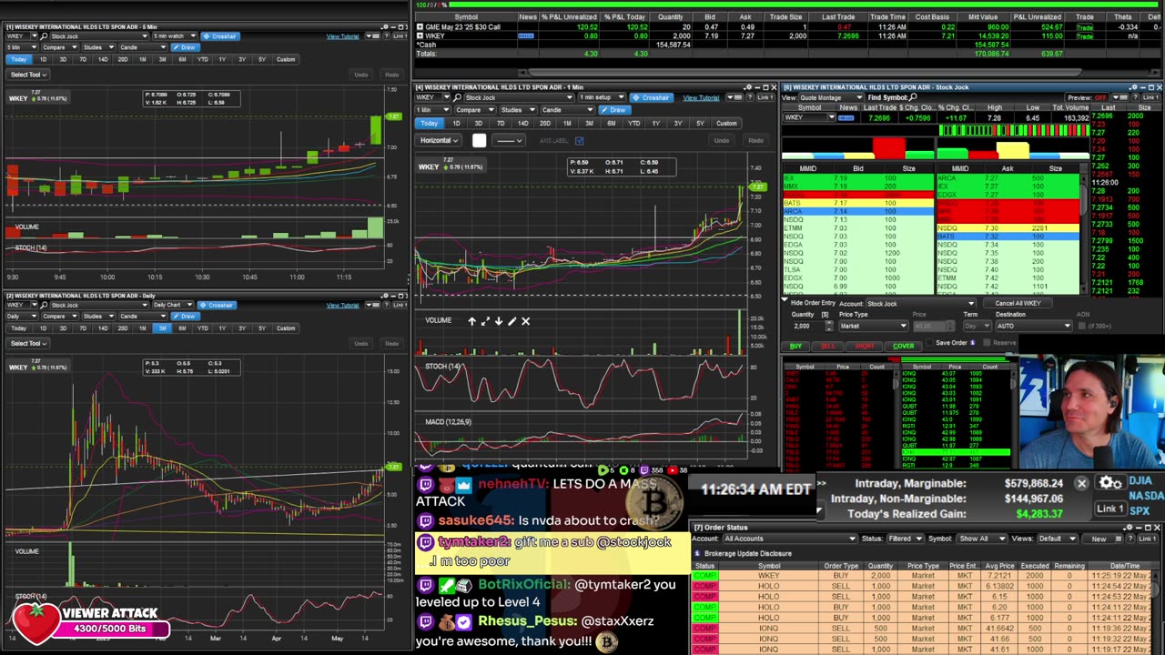Toggle the Axis Label checkbox
The height and width of the screenshot is (655, 1165).
(579, 141)
